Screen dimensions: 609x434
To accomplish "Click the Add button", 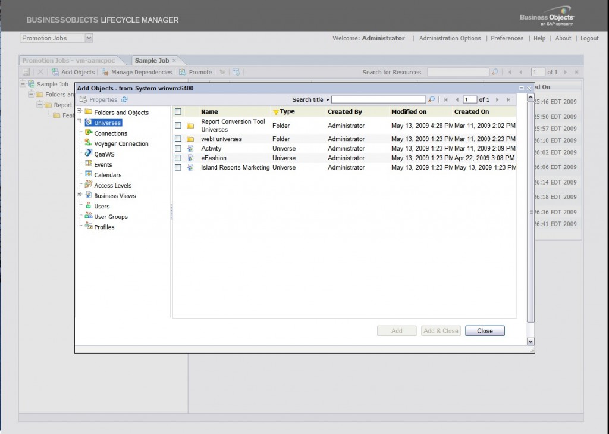I will [x=397, y=330].
